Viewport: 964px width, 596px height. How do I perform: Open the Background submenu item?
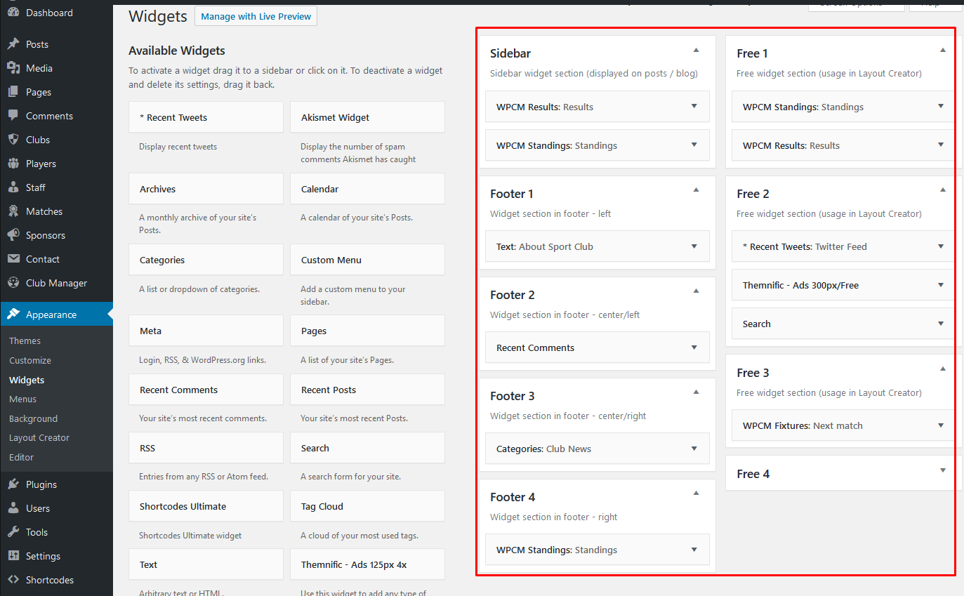pos(34,418)
